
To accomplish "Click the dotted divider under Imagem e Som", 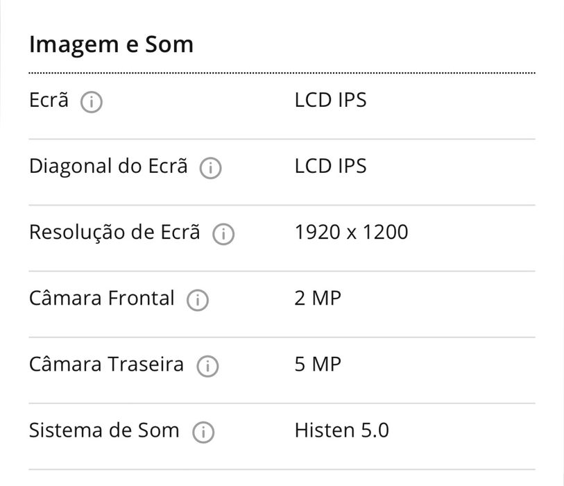I will click(x=282, y=72).
